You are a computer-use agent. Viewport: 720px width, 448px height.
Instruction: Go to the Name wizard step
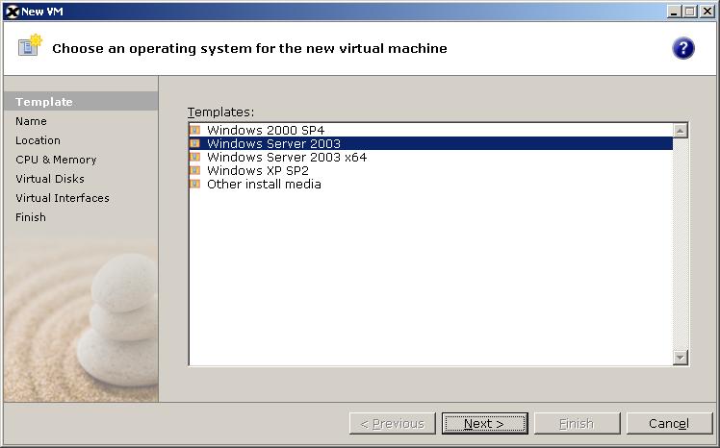(x=31, y=121)
